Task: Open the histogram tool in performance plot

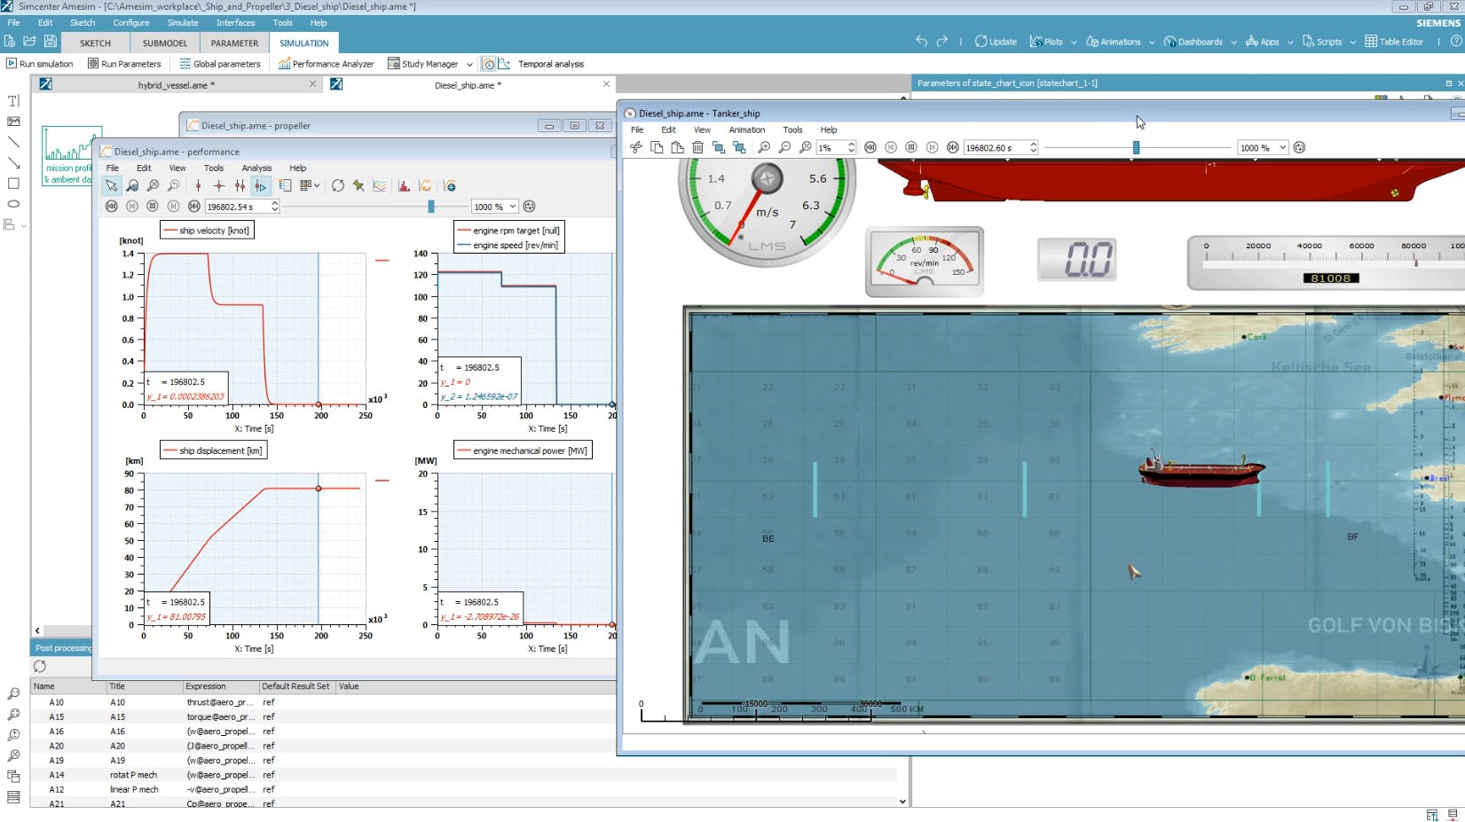Action: pos(405,185)
